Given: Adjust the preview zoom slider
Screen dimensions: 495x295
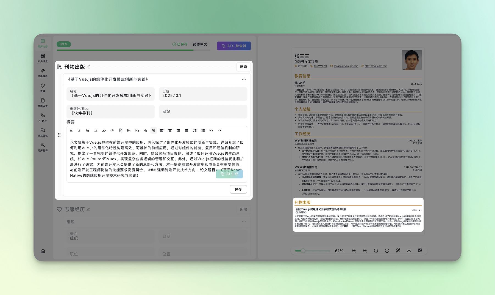Looking at the screenshot, I should coord(303,251).
